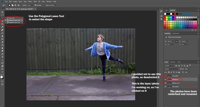Choose Magnetic Lasso Tool from the flyout
Viewport: 200px width, 107px height.
point(14,22)
